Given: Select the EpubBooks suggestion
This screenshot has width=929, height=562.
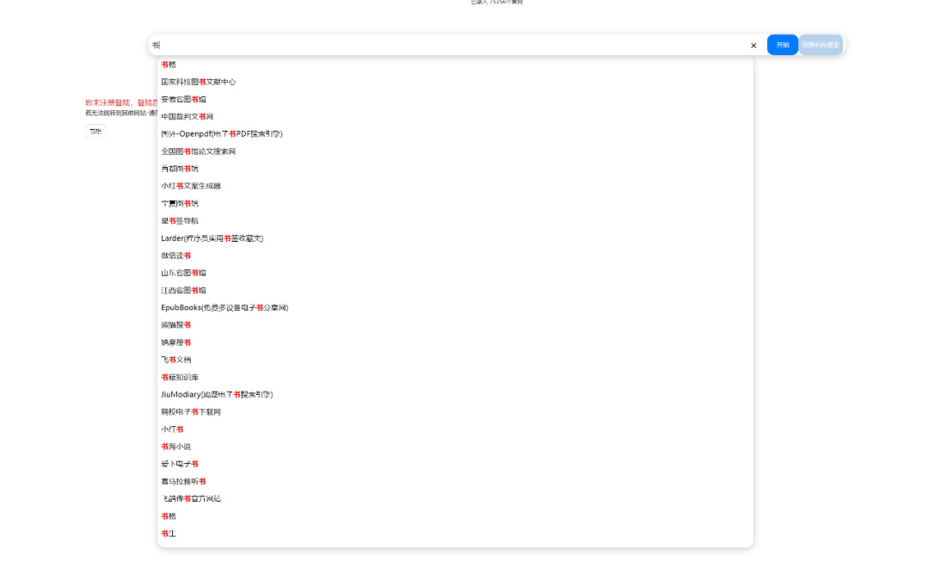Looking at the screenshot, I should [x=455, y=307].
